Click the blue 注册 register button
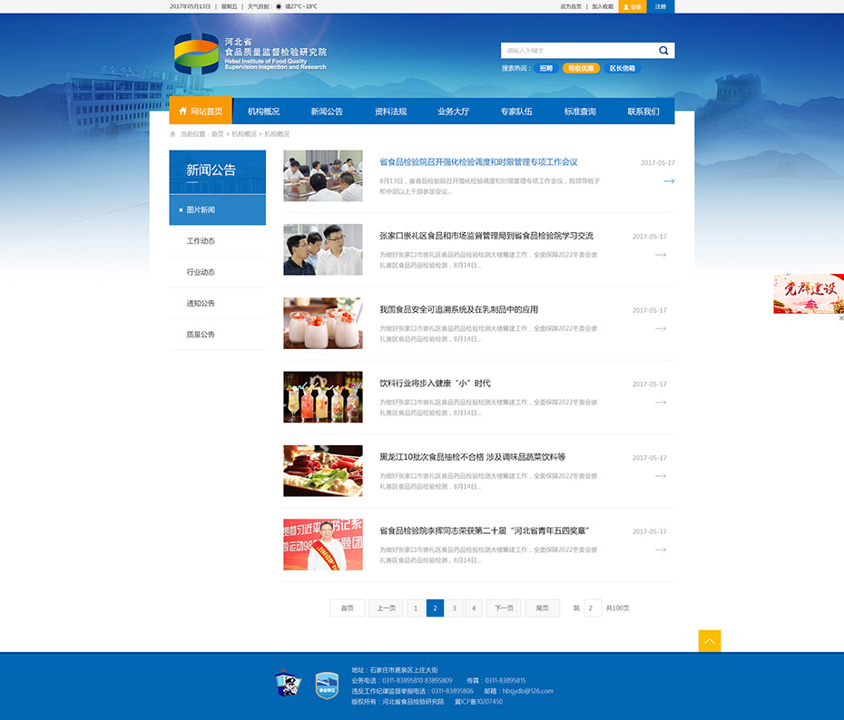844x720 pixels. (x=661, y=6)
